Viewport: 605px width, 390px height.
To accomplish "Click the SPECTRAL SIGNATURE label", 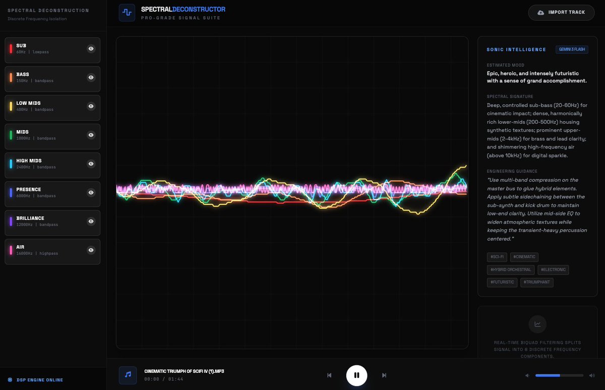I will (x=510, y=96).
